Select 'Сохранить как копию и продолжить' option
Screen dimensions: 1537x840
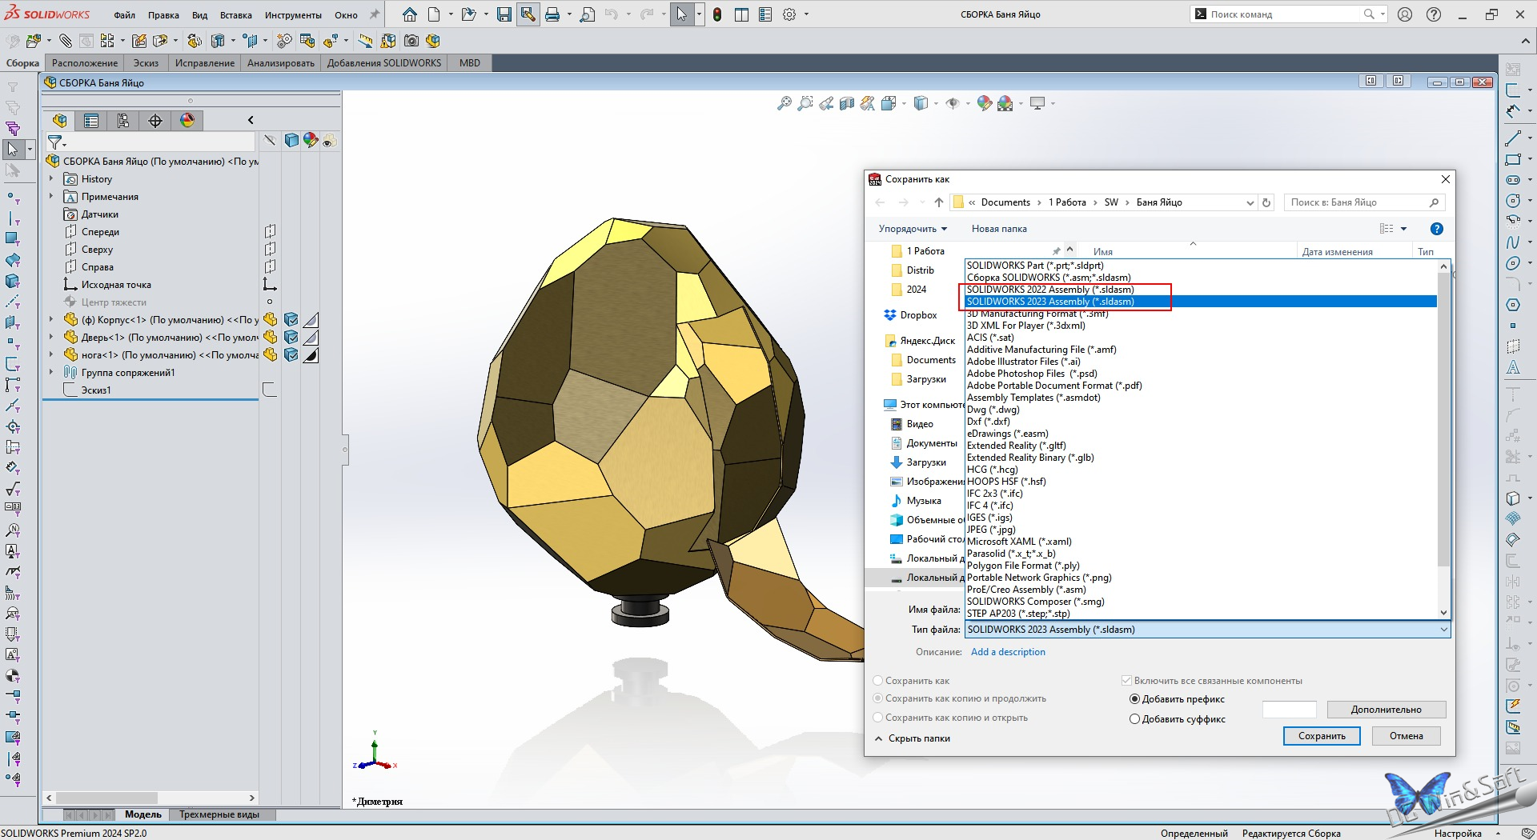coord(878,698)
